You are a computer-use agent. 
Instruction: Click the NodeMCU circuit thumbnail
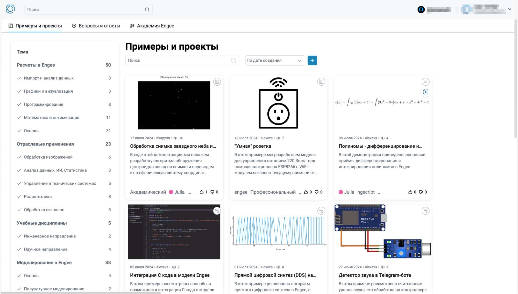click(x=383, y=232)
